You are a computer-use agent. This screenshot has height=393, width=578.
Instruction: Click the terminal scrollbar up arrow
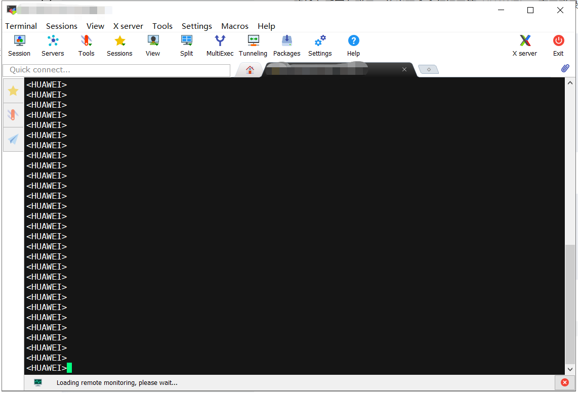pos(570,83)
